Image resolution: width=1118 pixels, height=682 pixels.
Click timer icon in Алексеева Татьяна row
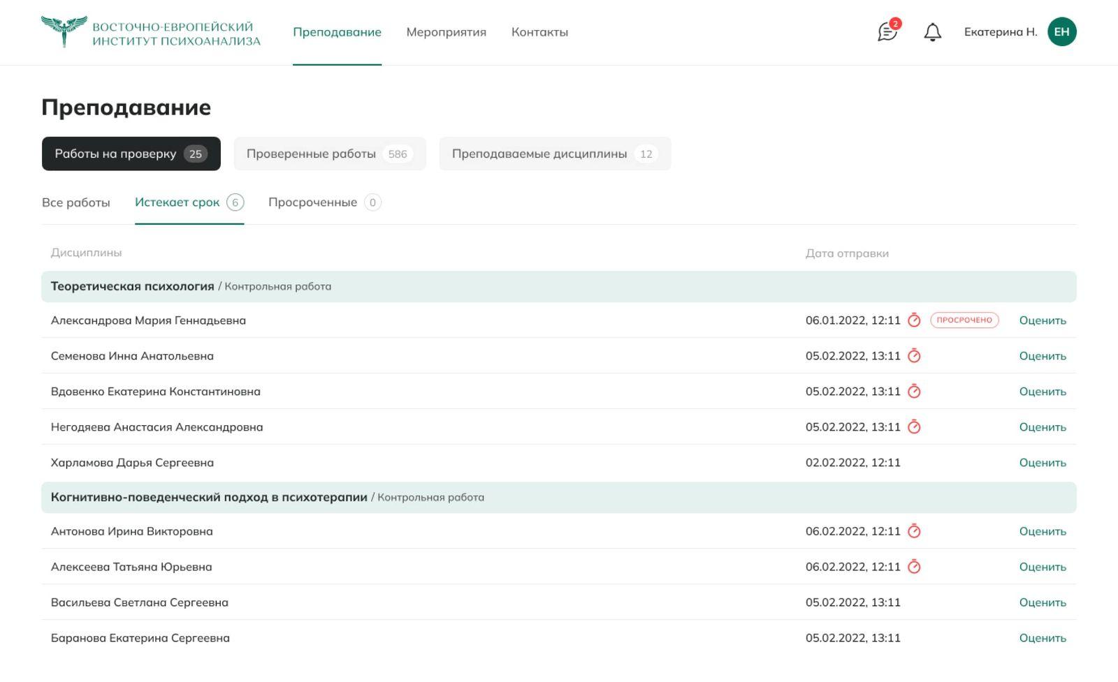pos(914,567)
